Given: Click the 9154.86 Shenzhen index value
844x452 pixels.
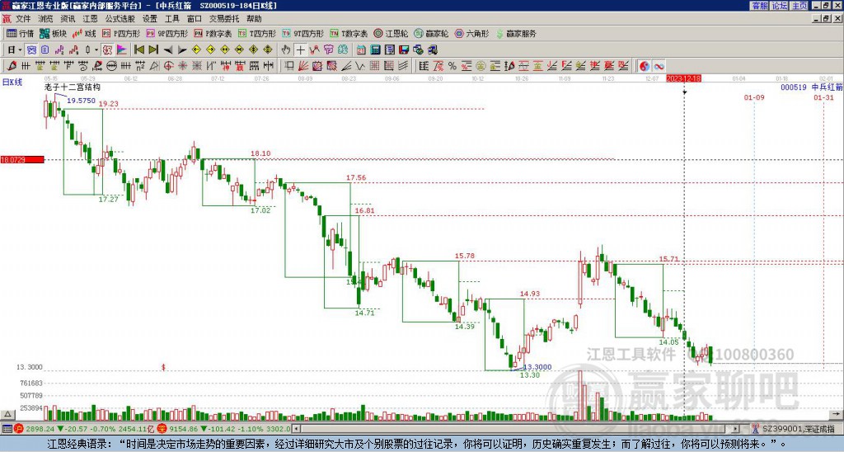Looking at the screenshot, I should click(184, 429).
